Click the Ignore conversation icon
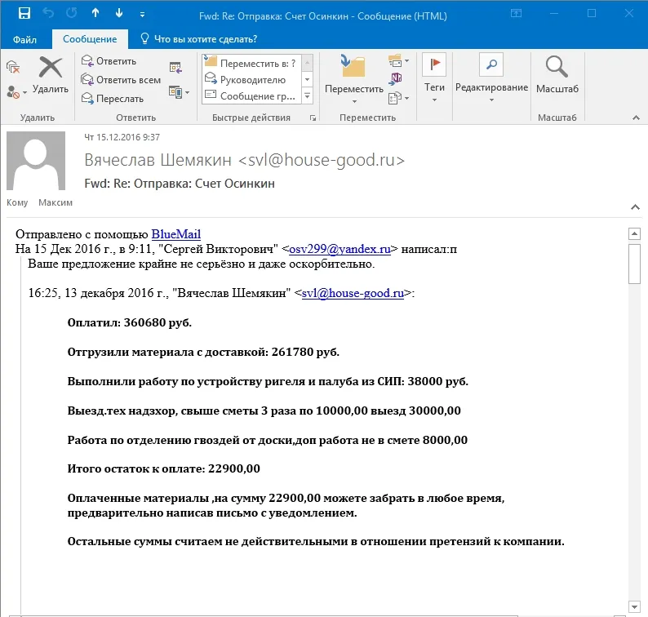This screenshot has height=617, width=648. pos(13,67)
